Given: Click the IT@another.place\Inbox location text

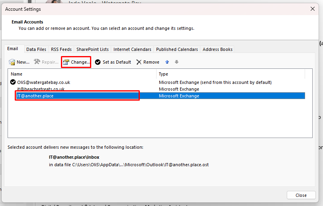Looking at the screenshot, I should click(74, 157).
